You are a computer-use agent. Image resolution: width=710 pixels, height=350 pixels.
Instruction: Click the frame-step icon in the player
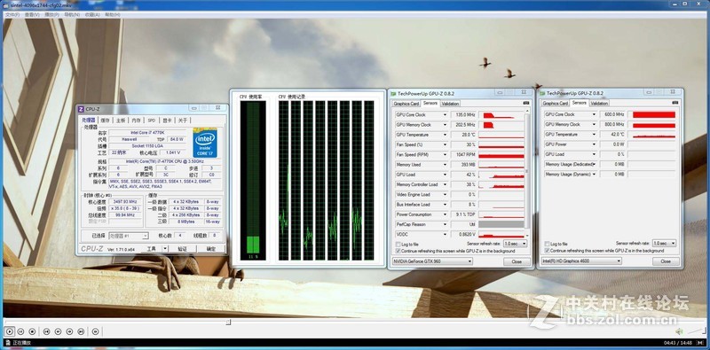tap(95, 331)
